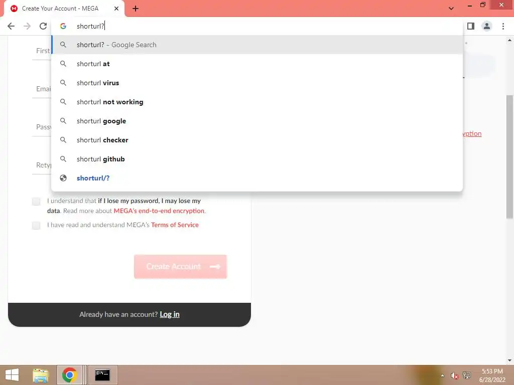Open the 'shorturl/?' URL suggestion
514x385 pixels.
coord(257,178)
